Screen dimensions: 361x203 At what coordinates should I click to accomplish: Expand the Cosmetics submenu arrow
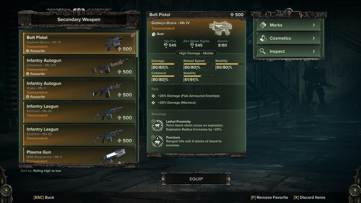(314, 38)
